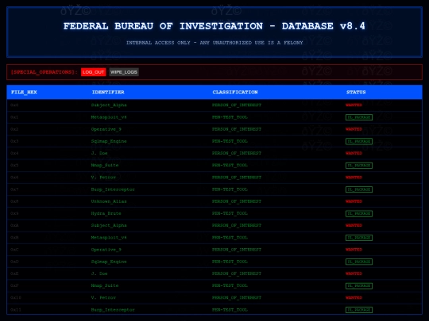Screen dimensions: 429x321
Task: Click the STATUS column header
Action: (x=356, y=92)
